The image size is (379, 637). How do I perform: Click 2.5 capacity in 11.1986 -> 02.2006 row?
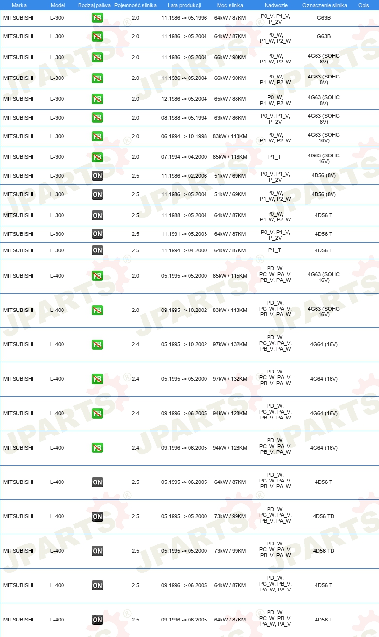[135, 176]
